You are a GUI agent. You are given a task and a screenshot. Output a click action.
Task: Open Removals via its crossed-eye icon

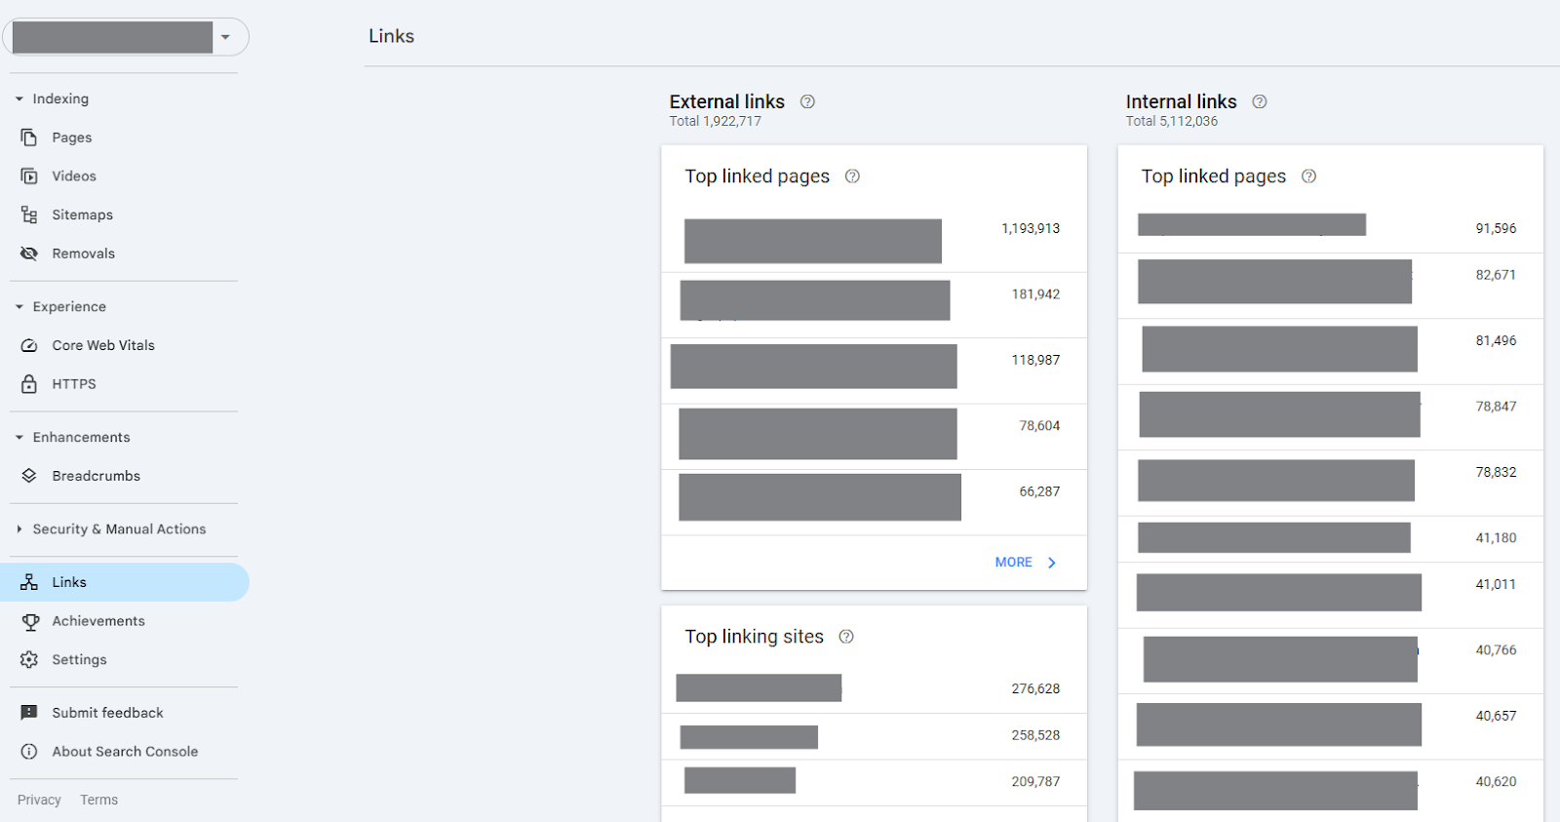[29, 254]
